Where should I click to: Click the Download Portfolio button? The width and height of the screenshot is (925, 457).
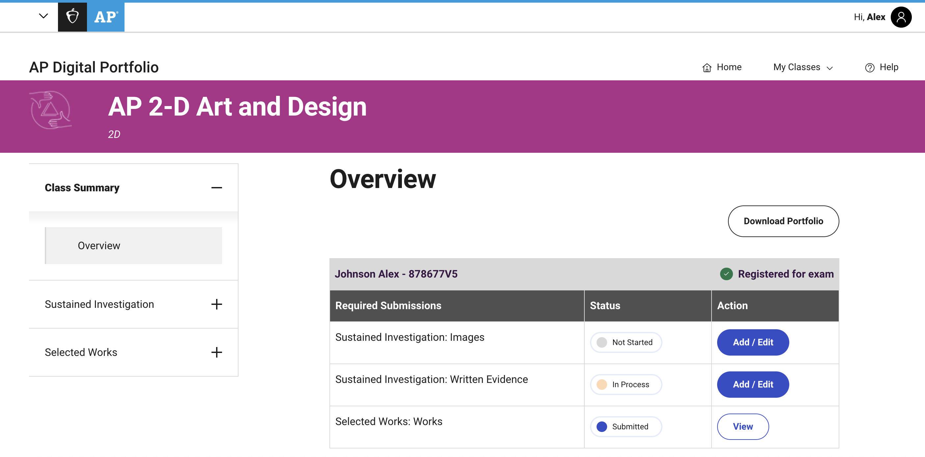(783, 221)
